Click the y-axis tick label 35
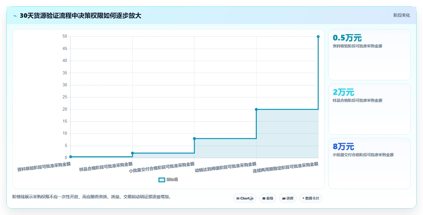 [65, 73]
